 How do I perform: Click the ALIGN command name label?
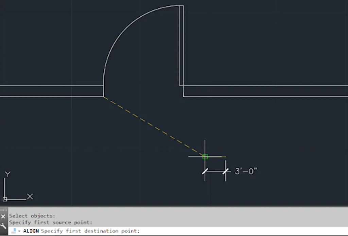click(x=31, y=231)
